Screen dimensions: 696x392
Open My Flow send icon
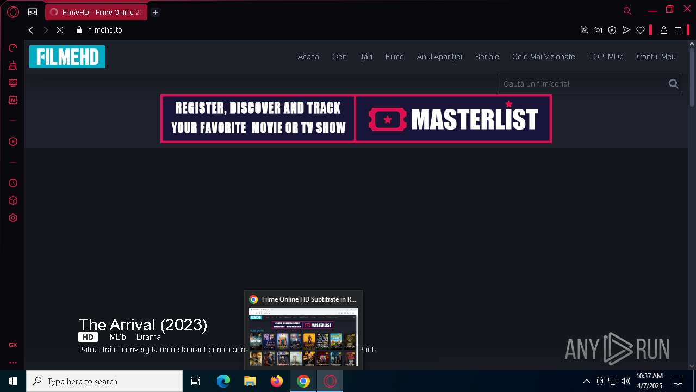click(626, 30)
